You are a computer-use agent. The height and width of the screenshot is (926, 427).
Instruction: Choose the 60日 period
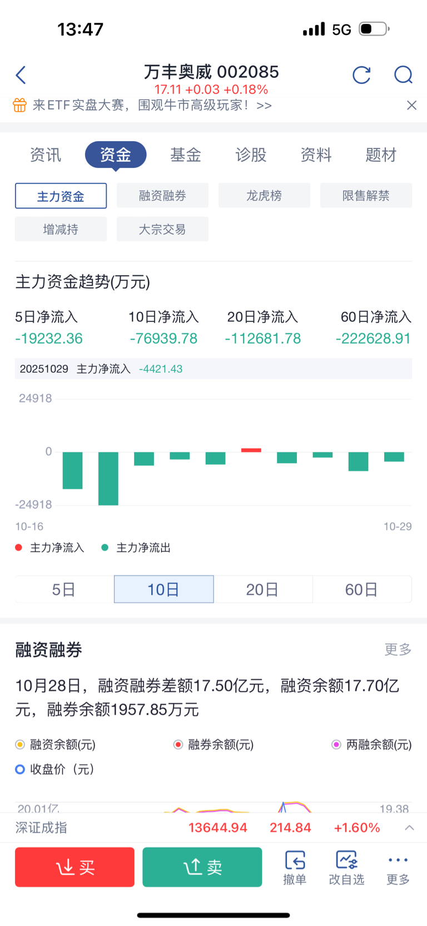(x=362, y=590)
